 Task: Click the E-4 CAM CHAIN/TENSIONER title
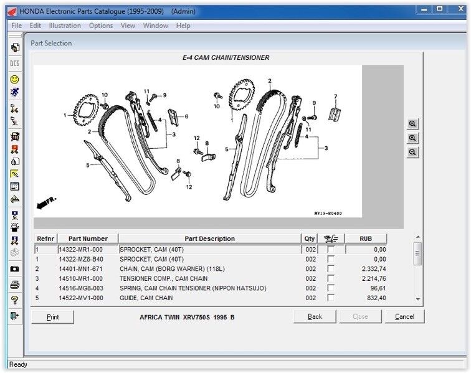(x=226, y=58)
